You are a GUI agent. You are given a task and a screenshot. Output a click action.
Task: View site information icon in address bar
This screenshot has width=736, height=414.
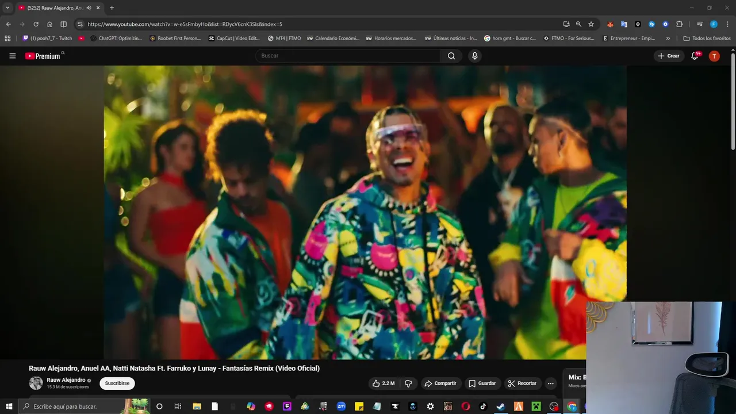[80, 24]
